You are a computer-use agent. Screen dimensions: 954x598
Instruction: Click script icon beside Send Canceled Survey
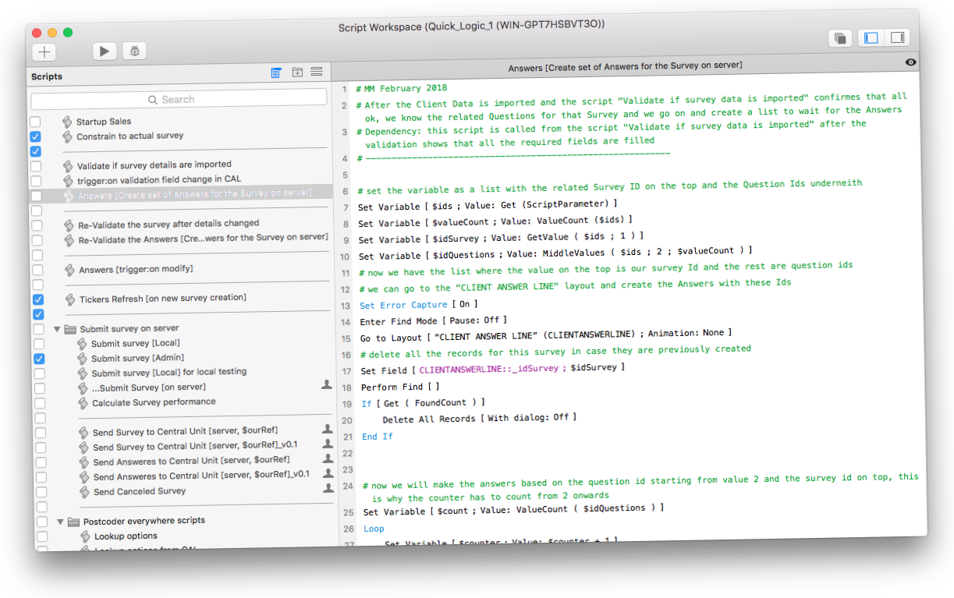pos(86,492)
